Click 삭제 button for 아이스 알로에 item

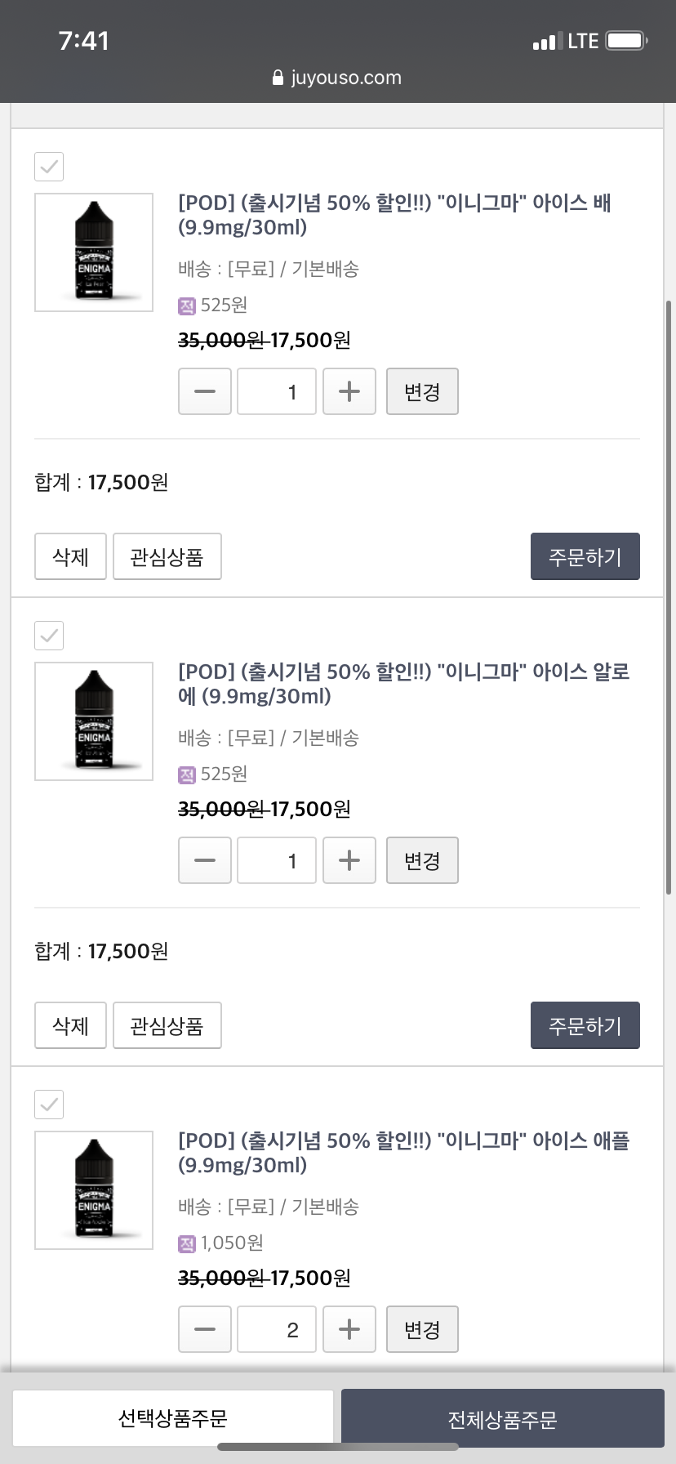[x=70, y=1025]
